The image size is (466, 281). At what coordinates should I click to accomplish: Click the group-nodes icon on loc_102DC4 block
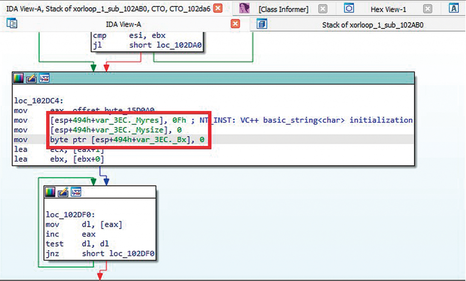pos(44,77)
